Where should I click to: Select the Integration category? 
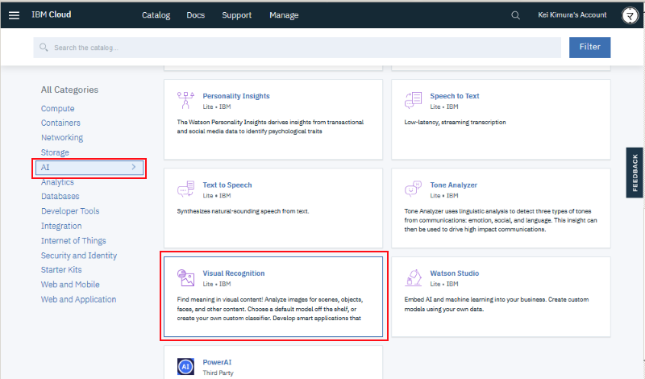[x=61, y=226]
